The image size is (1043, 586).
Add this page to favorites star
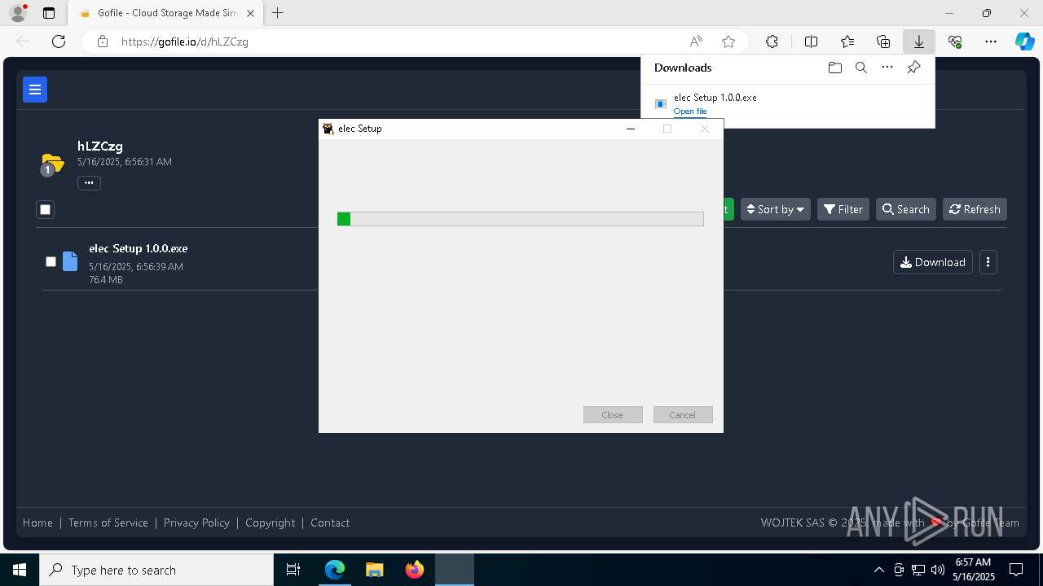[x=728, y=42]
